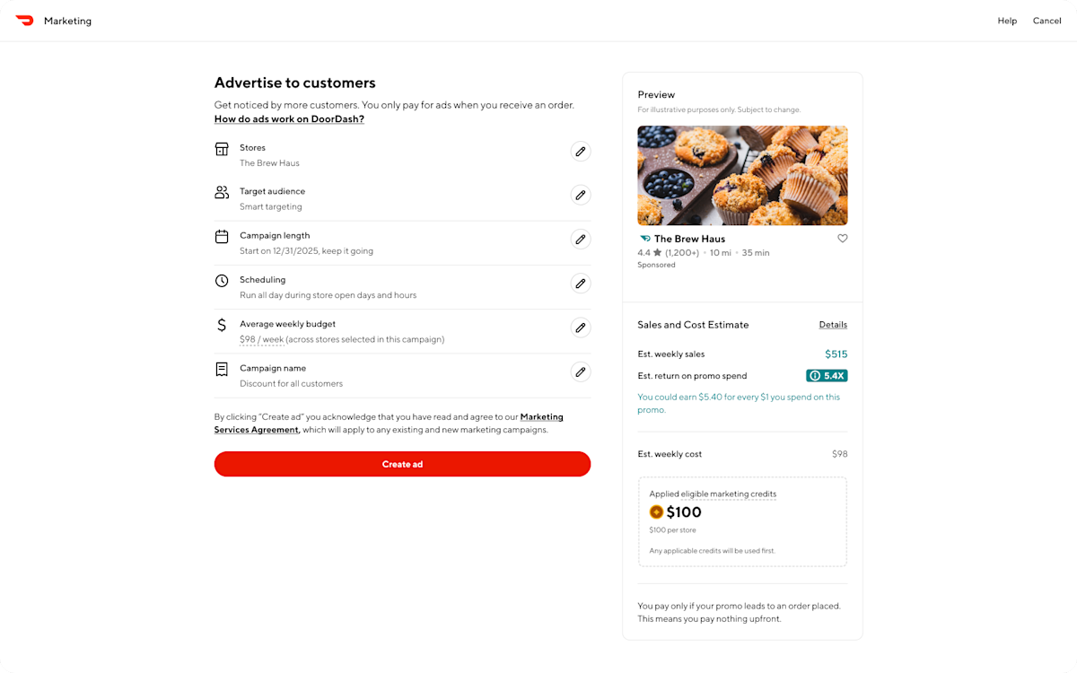Click the Scheduling clock icon
1077x673 pixels.
click(222, 280)
